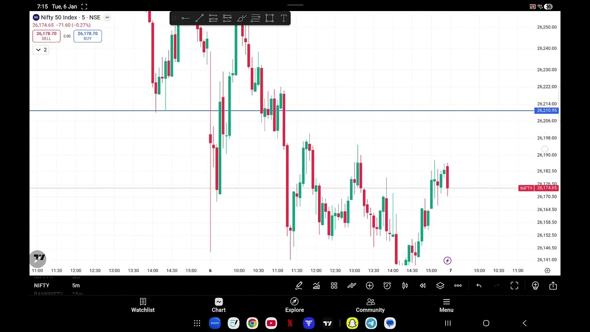This screenshot has width=590, height=332.
Task: Select the NIFTY symbol in picker
Action: [x=41, y=285]
